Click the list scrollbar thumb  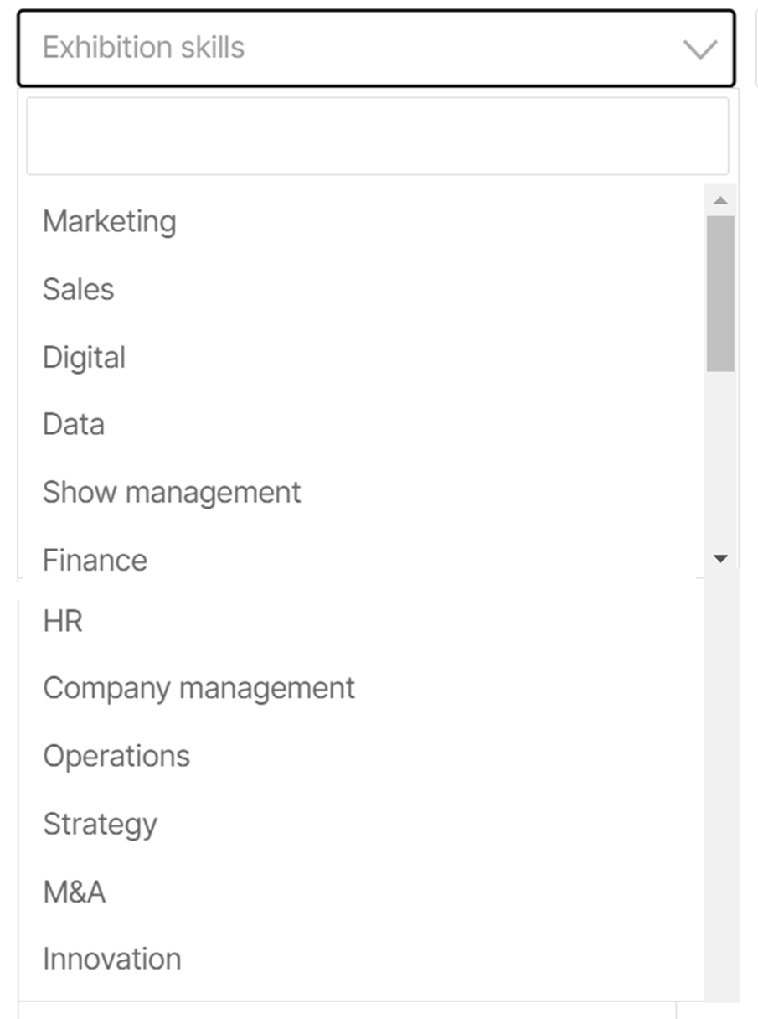[720, 293]
